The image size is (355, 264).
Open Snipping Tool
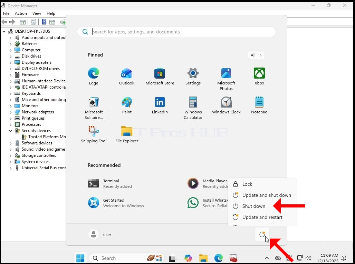click(x=94, y=134)
